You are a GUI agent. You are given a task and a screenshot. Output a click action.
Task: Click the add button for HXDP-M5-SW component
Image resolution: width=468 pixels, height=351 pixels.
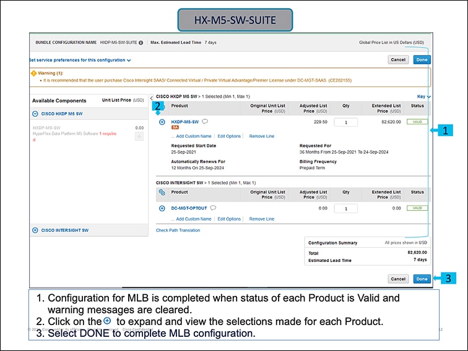point(139,136)
